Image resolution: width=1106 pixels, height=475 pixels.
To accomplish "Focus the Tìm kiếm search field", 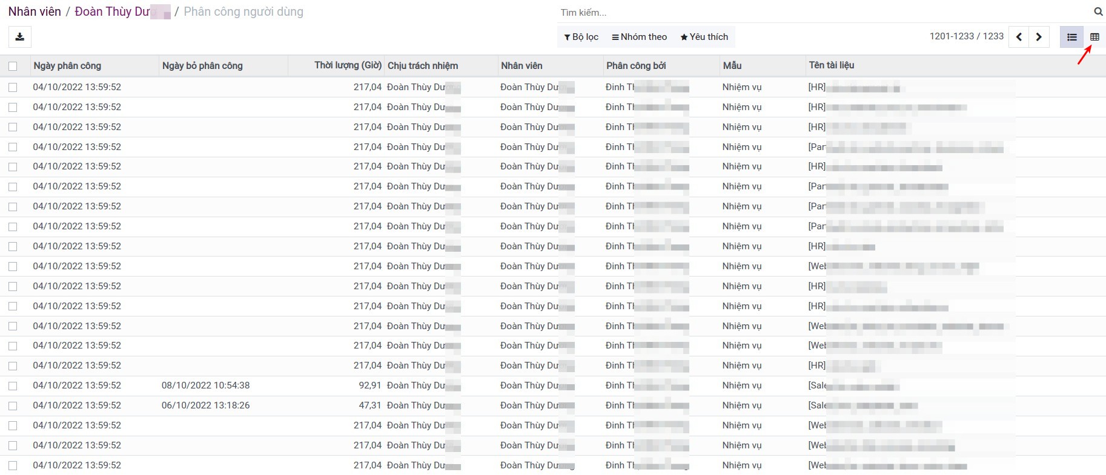I will click(824, 12).
